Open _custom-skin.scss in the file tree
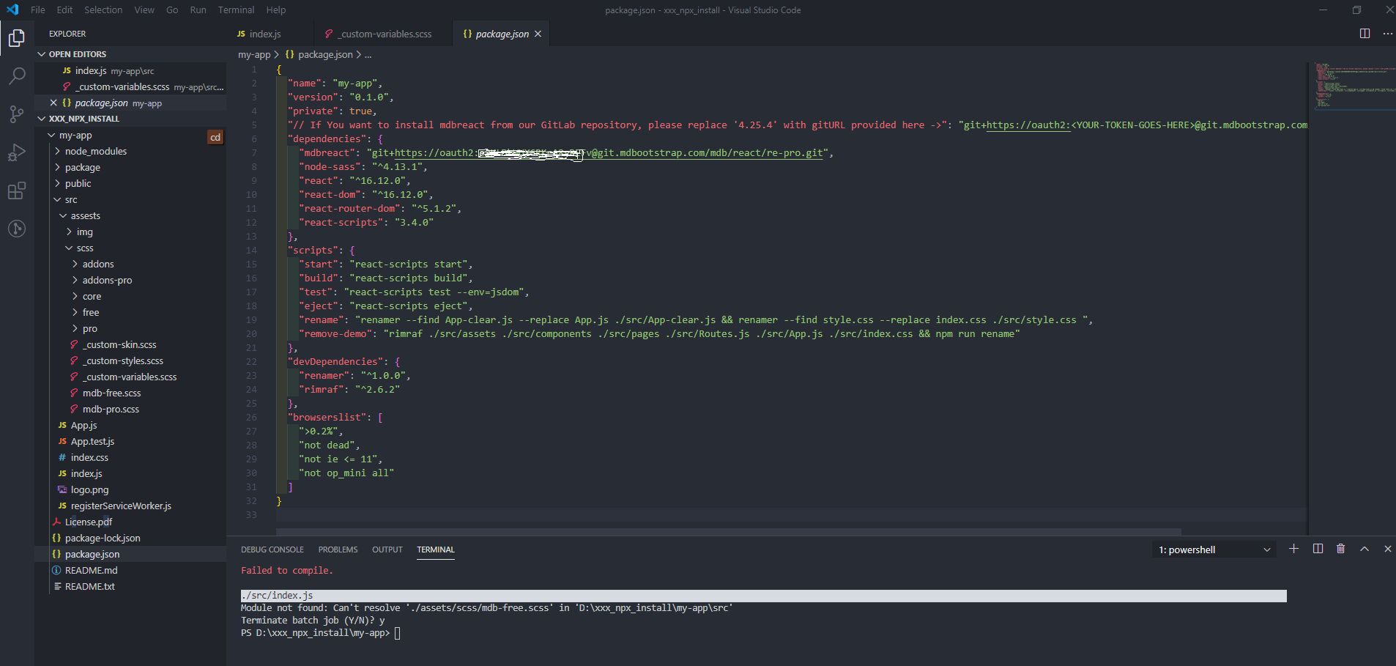The image size is (1396, 666). [119, 344]
